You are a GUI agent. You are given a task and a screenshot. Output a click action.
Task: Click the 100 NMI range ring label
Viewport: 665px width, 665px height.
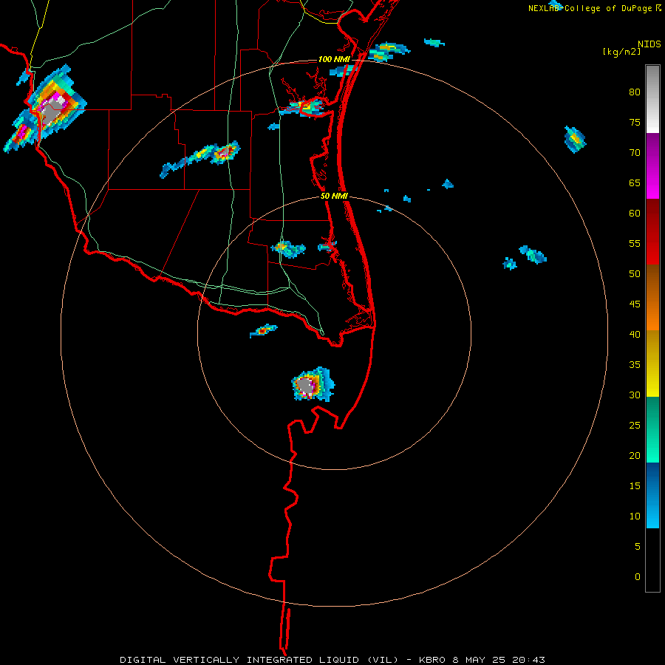click(x=334, y=59)
